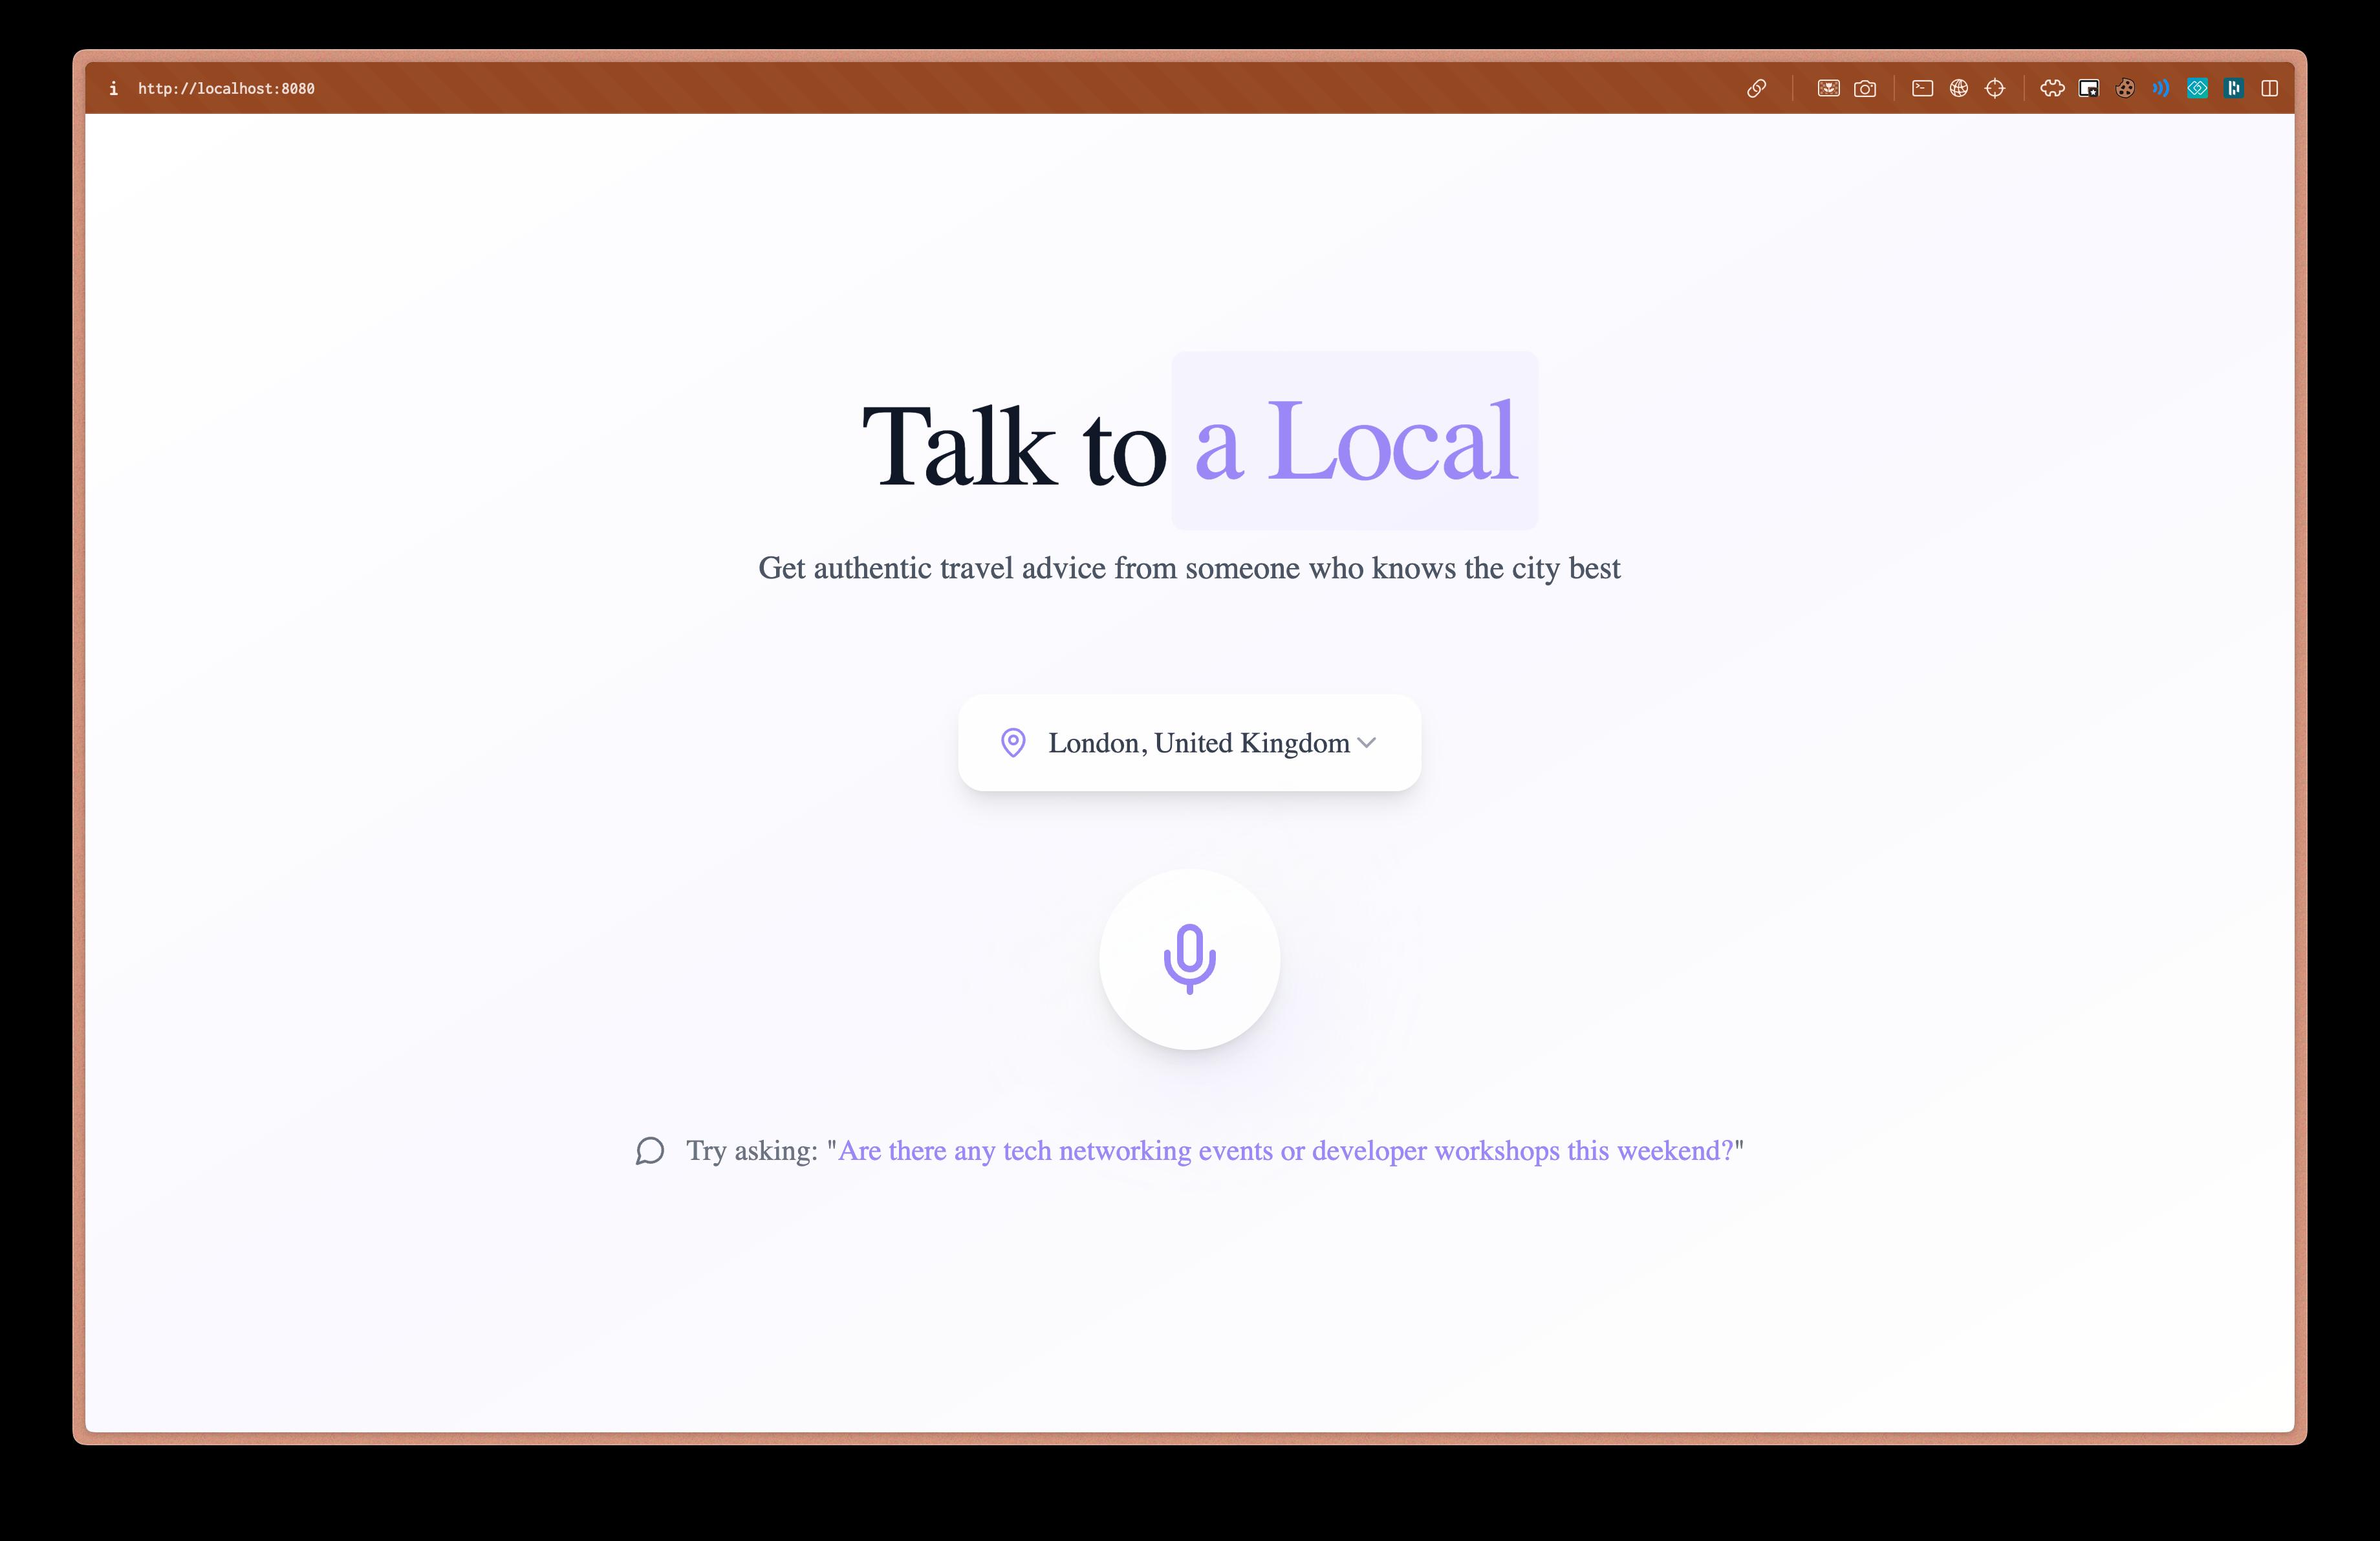The width and height of the screenshot is (2380, 1541).
Task: Click the crosshair element picker icon
Action: click(x=1995, y=89)
